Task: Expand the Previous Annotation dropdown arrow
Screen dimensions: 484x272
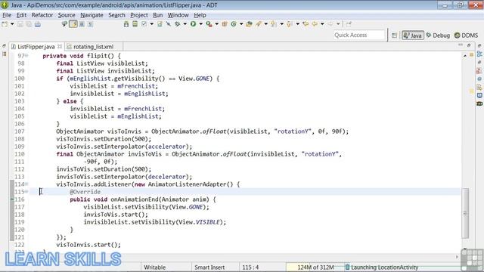Action: pos(297,24)
